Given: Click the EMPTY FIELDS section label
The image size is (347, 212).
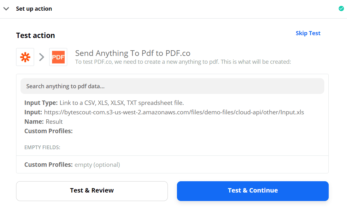Looking at the screenshot, I should pos(42,147).
